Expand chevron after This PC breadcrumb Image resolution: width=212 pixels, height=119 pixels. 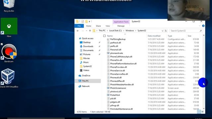(x=107, y=31)
